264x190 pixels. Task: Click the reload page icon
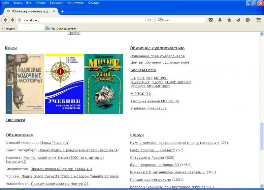(x=150, y=20)
